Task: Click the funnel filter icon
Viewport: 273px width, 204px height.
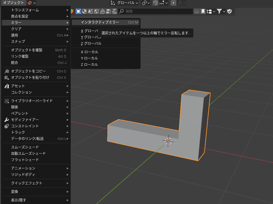Action: pyautogui.click(x=219, y=11)
